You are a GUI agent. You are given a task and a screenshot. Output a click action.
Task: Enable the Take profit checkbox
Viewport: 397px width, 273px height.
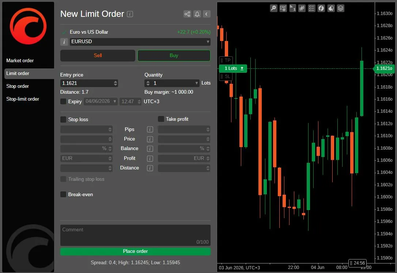pyautogui.click(x=161, y=119)
